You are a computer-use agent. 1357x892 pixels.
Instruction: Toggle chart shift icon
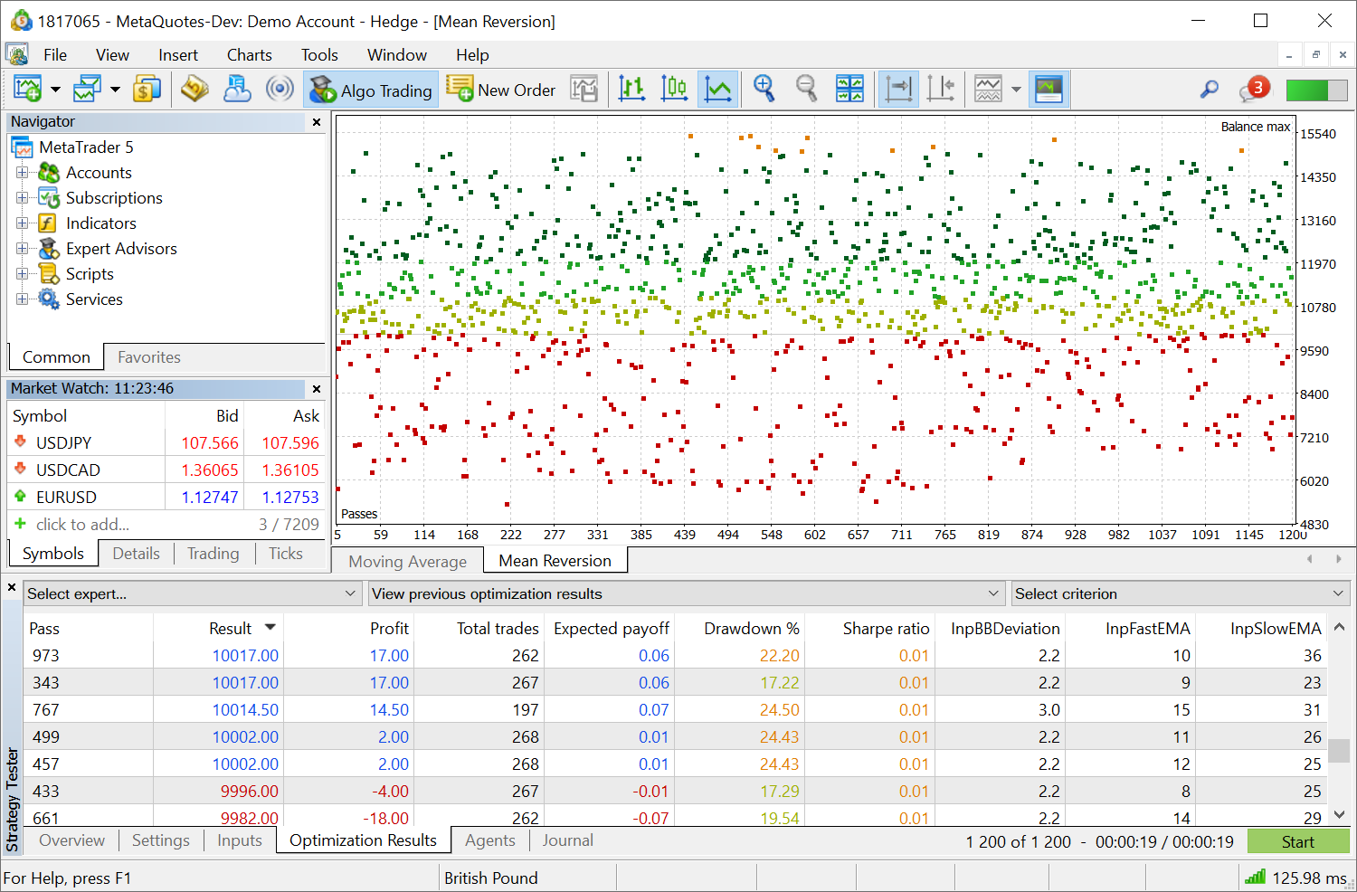[x=941, y=89]
